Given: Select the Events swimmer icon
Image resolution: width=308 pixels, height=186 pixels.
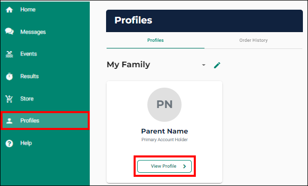Looking at the screenshot, I should [9, 54].
